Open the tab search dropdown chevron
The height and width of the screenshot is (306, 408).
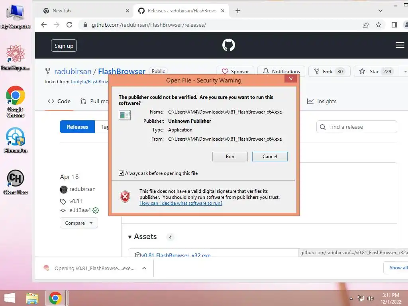380,11
